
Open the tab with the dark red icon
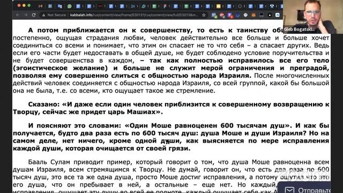(x=100, y=6)
